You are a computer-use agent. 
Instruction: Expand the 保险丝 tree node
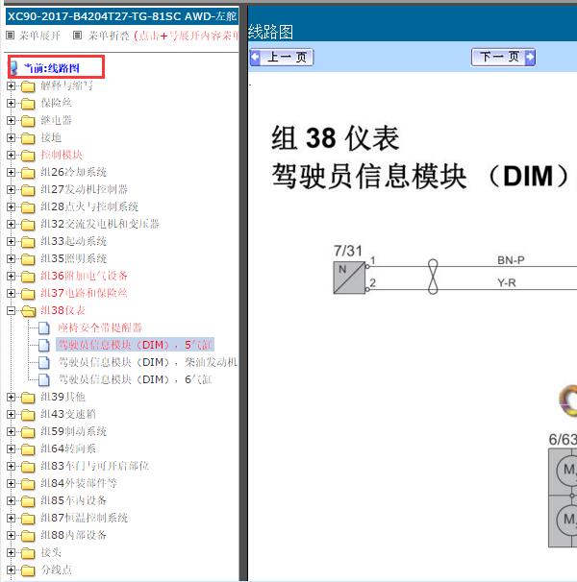[x=12, y=103]
